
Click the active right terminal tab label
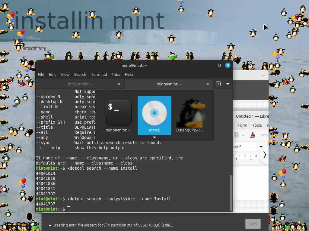tap(169, 84)
